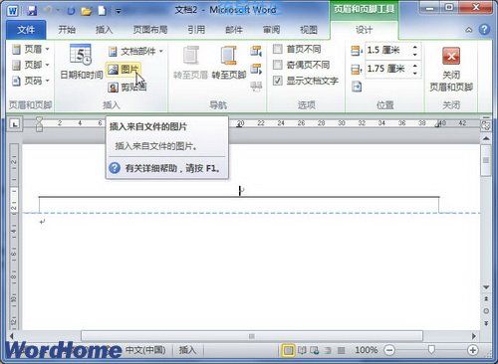Insert 剪贴画 clip art
The height and width of the screenshot is (364, 498).
[127, 88]
